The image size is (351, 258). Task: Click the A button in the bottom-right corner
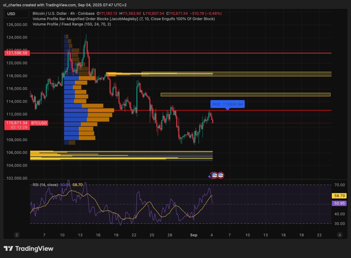pos(340,235)
